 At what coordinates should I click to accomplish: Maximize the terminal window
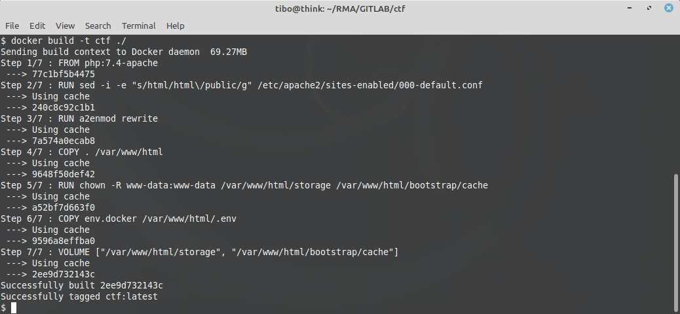(x=649, y=9)
